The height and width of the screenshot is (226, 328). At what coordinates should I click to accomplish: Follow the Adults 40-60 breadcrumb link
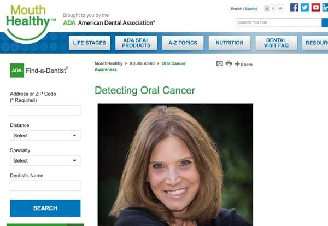(142, 63)
